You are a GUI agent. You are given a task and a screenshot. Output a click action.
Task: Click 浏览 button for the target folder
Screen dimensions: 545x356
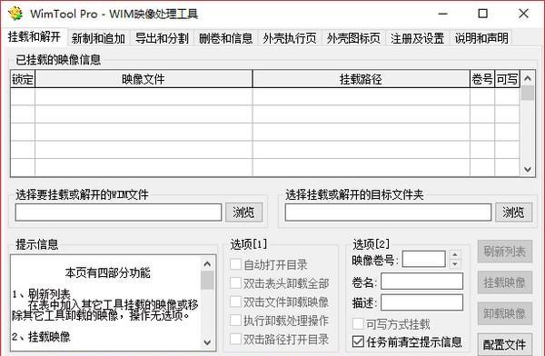pyautogui.click(x=513, y=213)
